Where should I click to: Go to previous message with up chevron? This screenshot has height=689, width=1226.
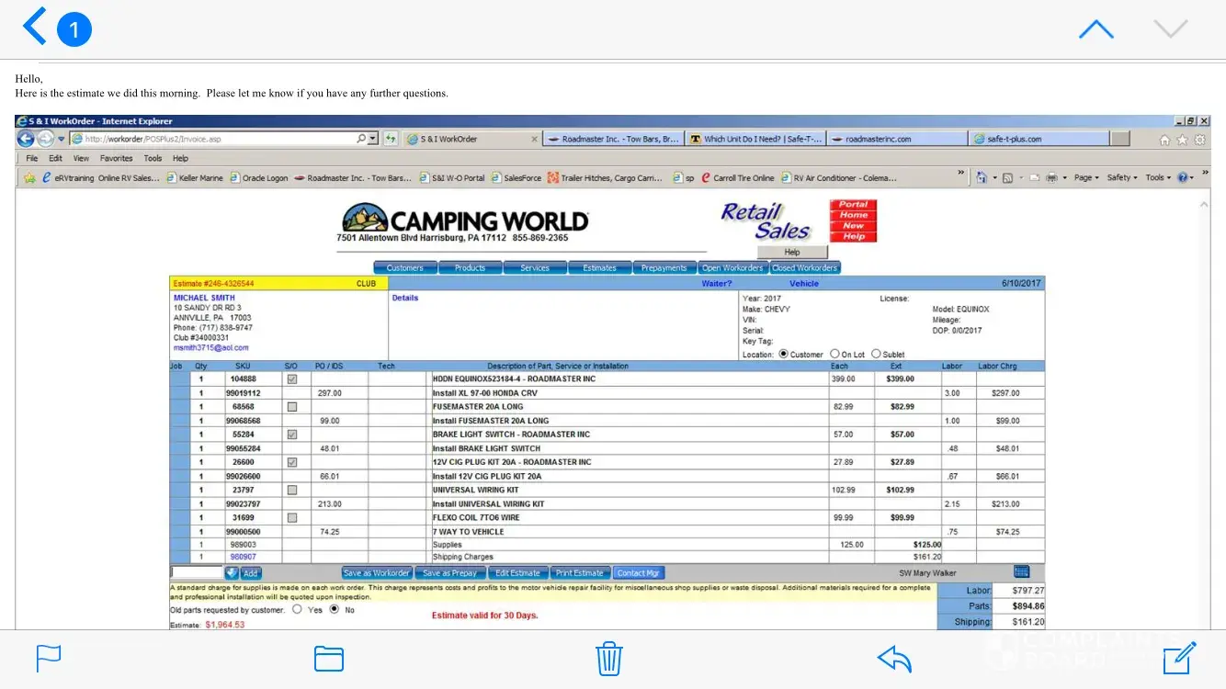[1095, 29]
